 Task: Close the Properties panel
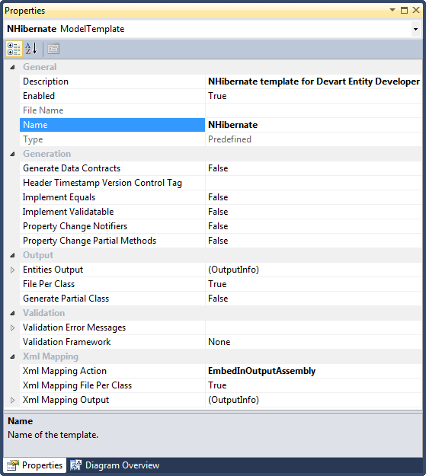pos(416,10)
